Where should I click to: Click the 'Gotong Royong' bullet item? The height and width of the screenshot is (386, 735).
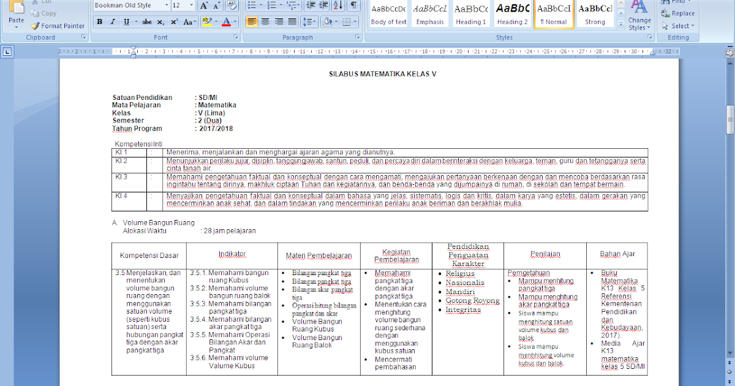(472, 301)
